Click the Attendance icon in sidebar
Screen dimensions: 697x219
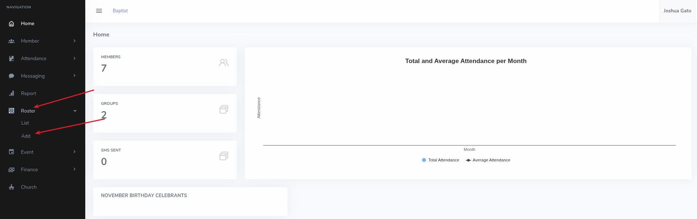pos(11,59)
